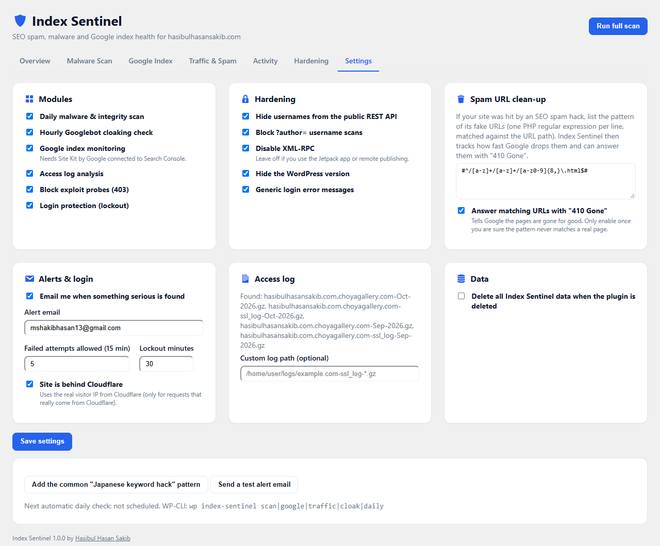Screen dimensions: 660x546
Task: Uncheck Block ?author= username scans
Action: tap(246, 132)
